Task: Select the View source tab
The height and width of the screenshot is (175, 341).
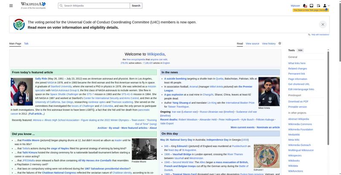Action: (252, 43)
